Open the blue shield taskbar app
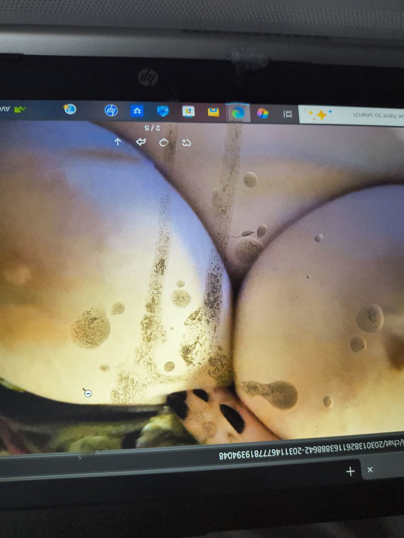Screen dimensions: 404x538 (x=163, y=111)
